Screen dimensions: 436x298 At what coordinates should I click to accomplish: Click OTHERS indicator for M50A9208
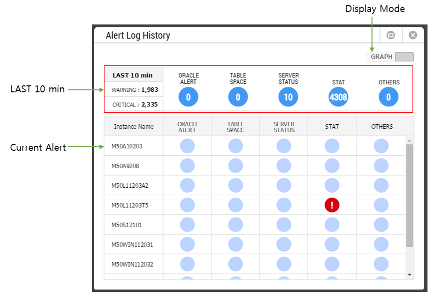coord(381,166)
